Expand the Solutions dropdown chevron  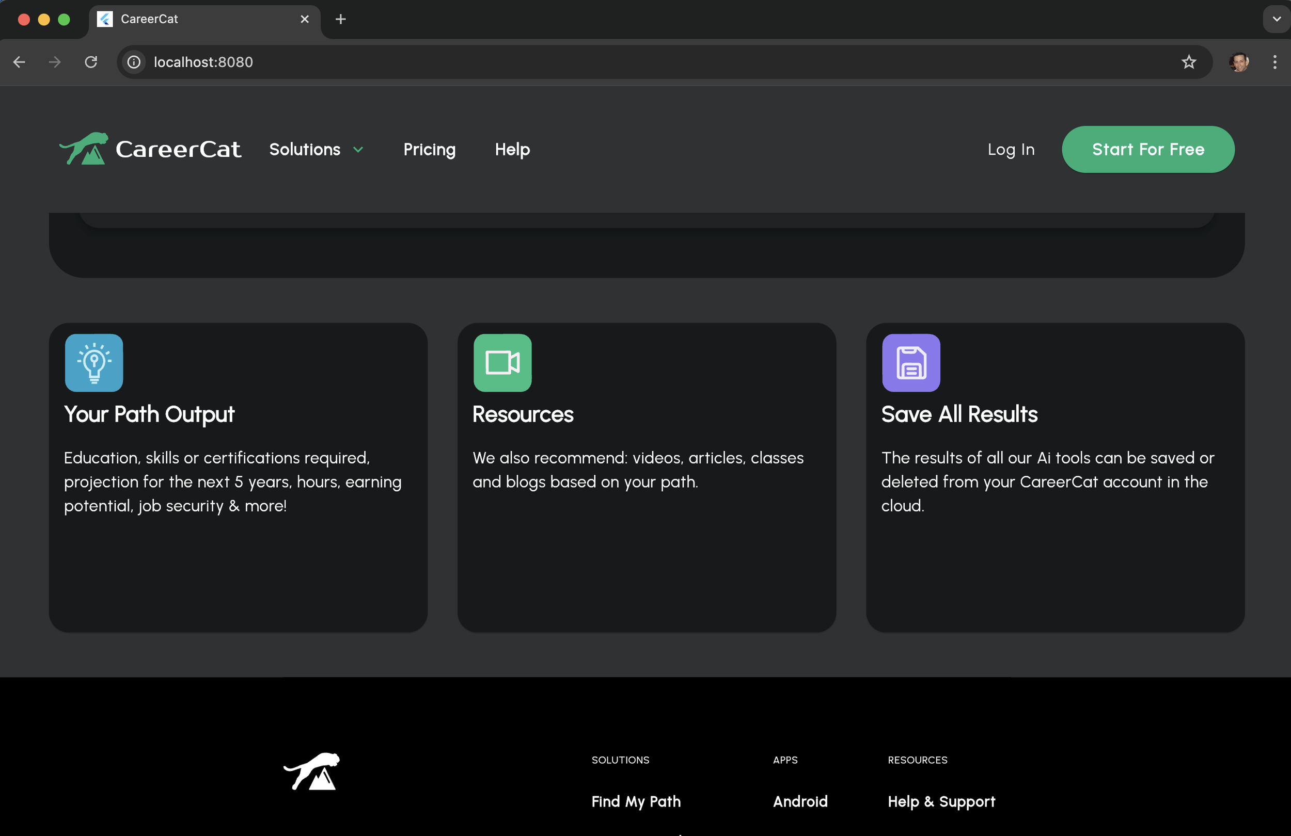pos(358,150)
